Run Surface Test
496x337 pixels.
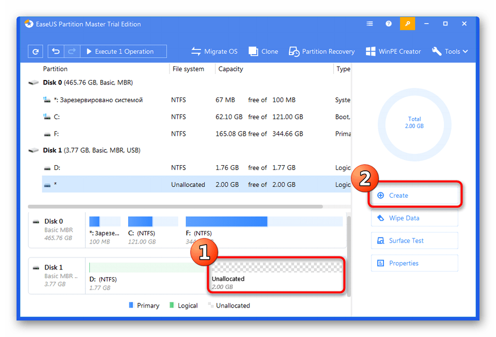coord(414,241)
